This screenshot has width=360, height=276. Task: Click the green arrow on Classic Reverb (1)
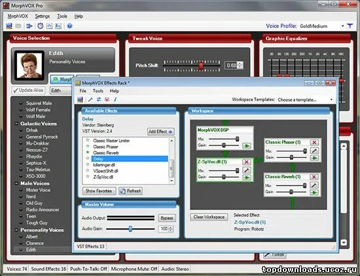pos(314,192)
